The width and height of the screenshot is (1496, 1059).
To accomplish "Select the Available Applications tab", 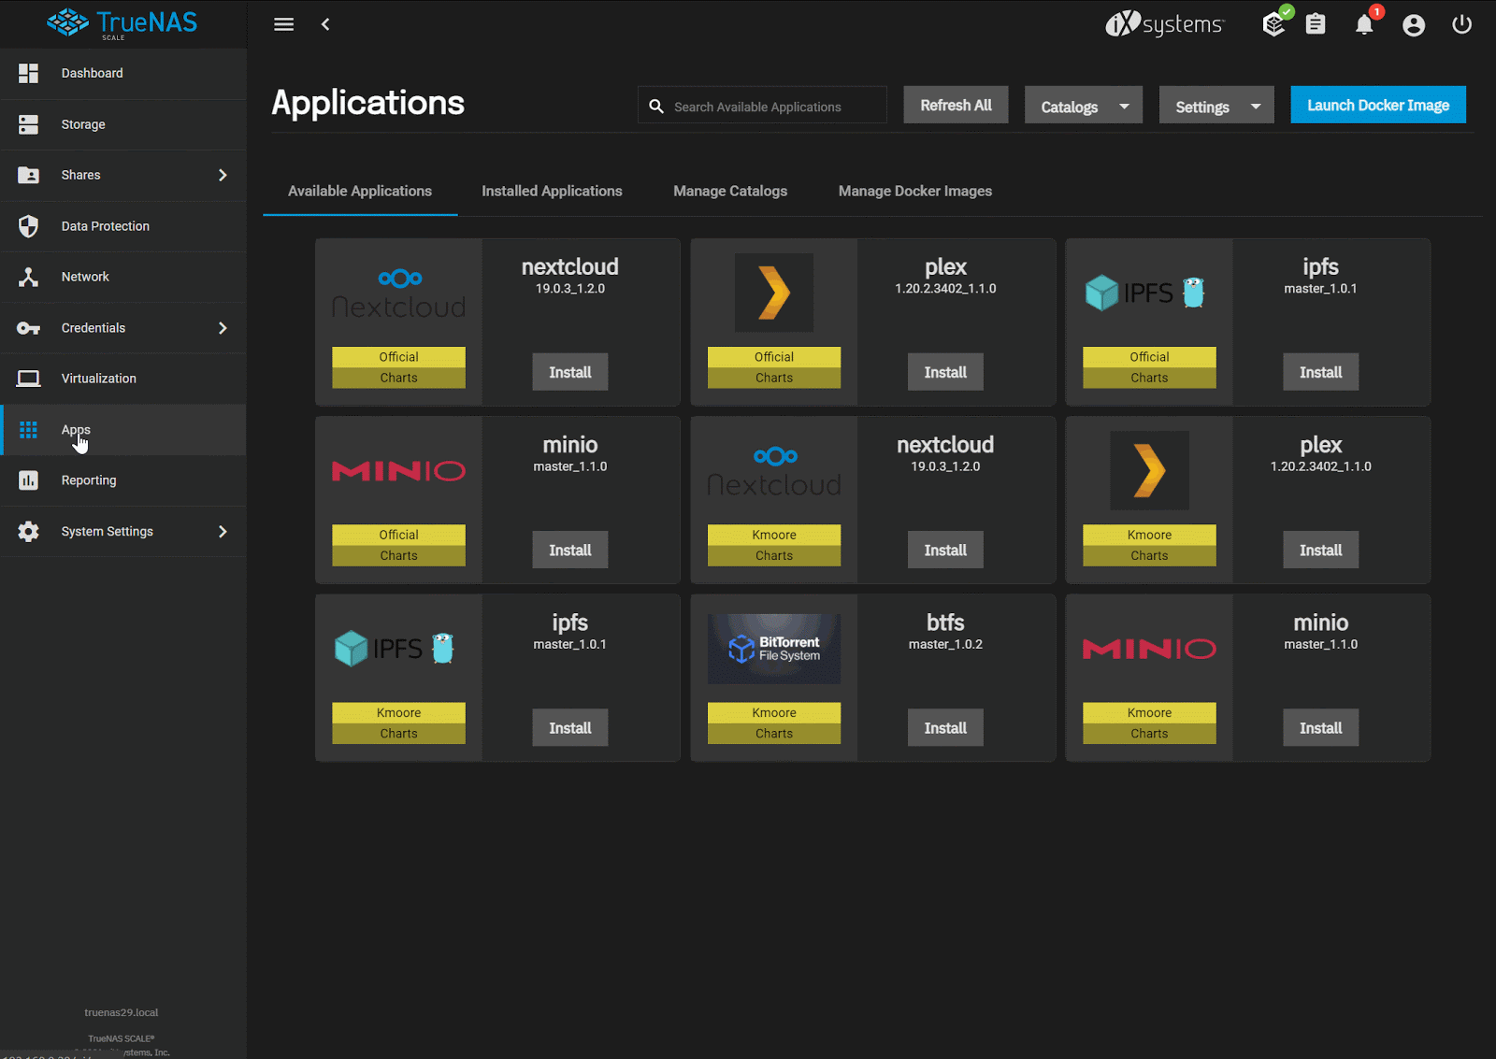I will [360, 191].
